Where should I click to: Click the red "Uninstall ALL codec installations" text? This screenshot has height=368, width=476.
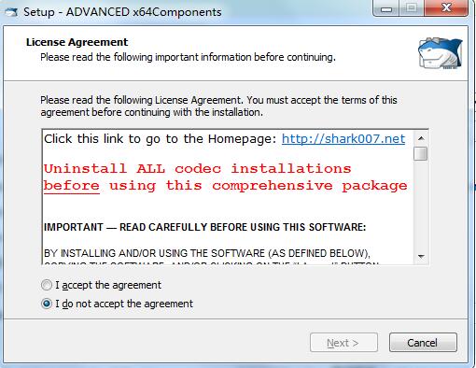coord(198,168)
